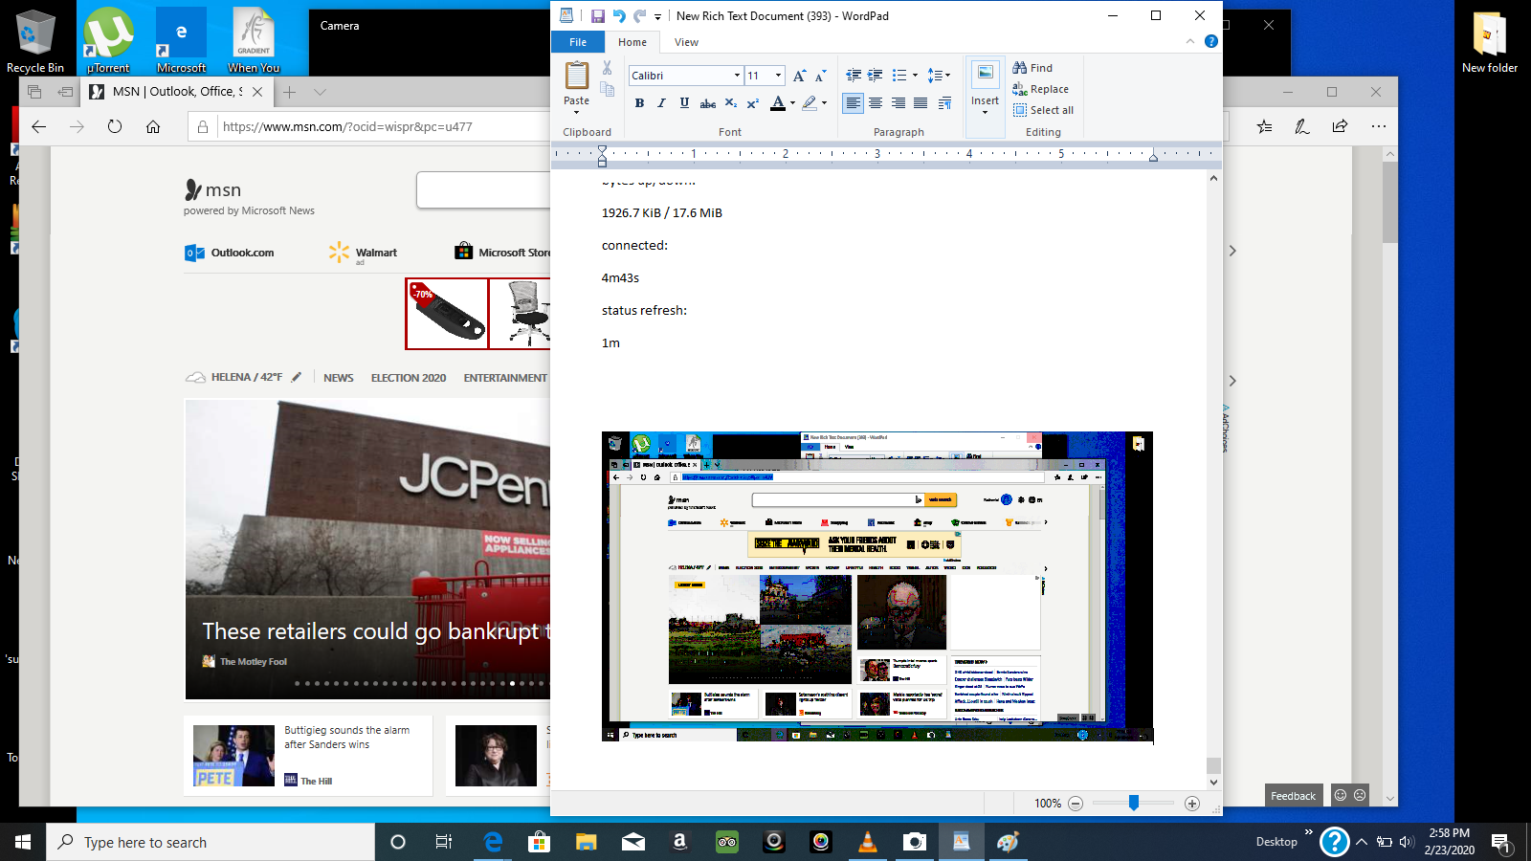Select the MSN Outlook tab in Edge
The height and width of the screenshot is (861, 1531).
click(177, 92)
